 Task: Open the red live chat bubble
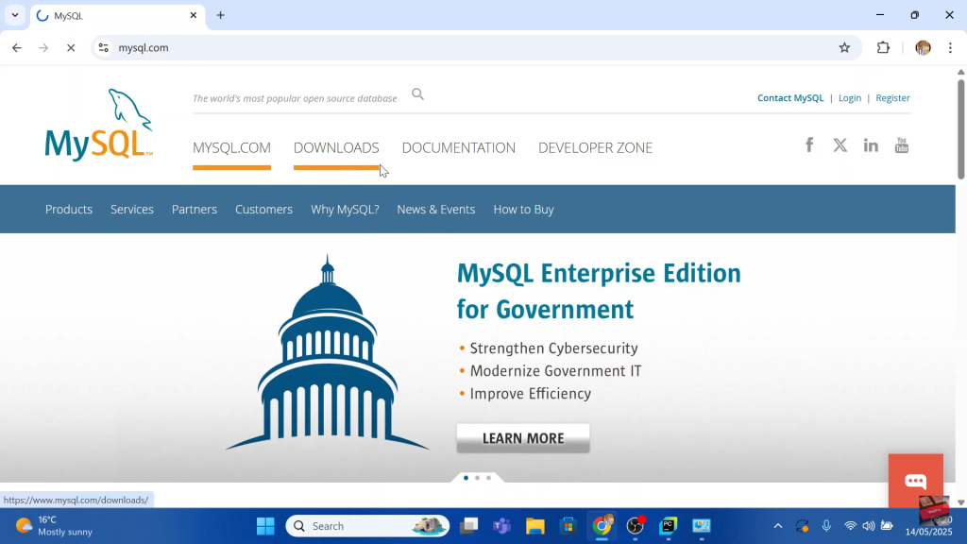916,481
